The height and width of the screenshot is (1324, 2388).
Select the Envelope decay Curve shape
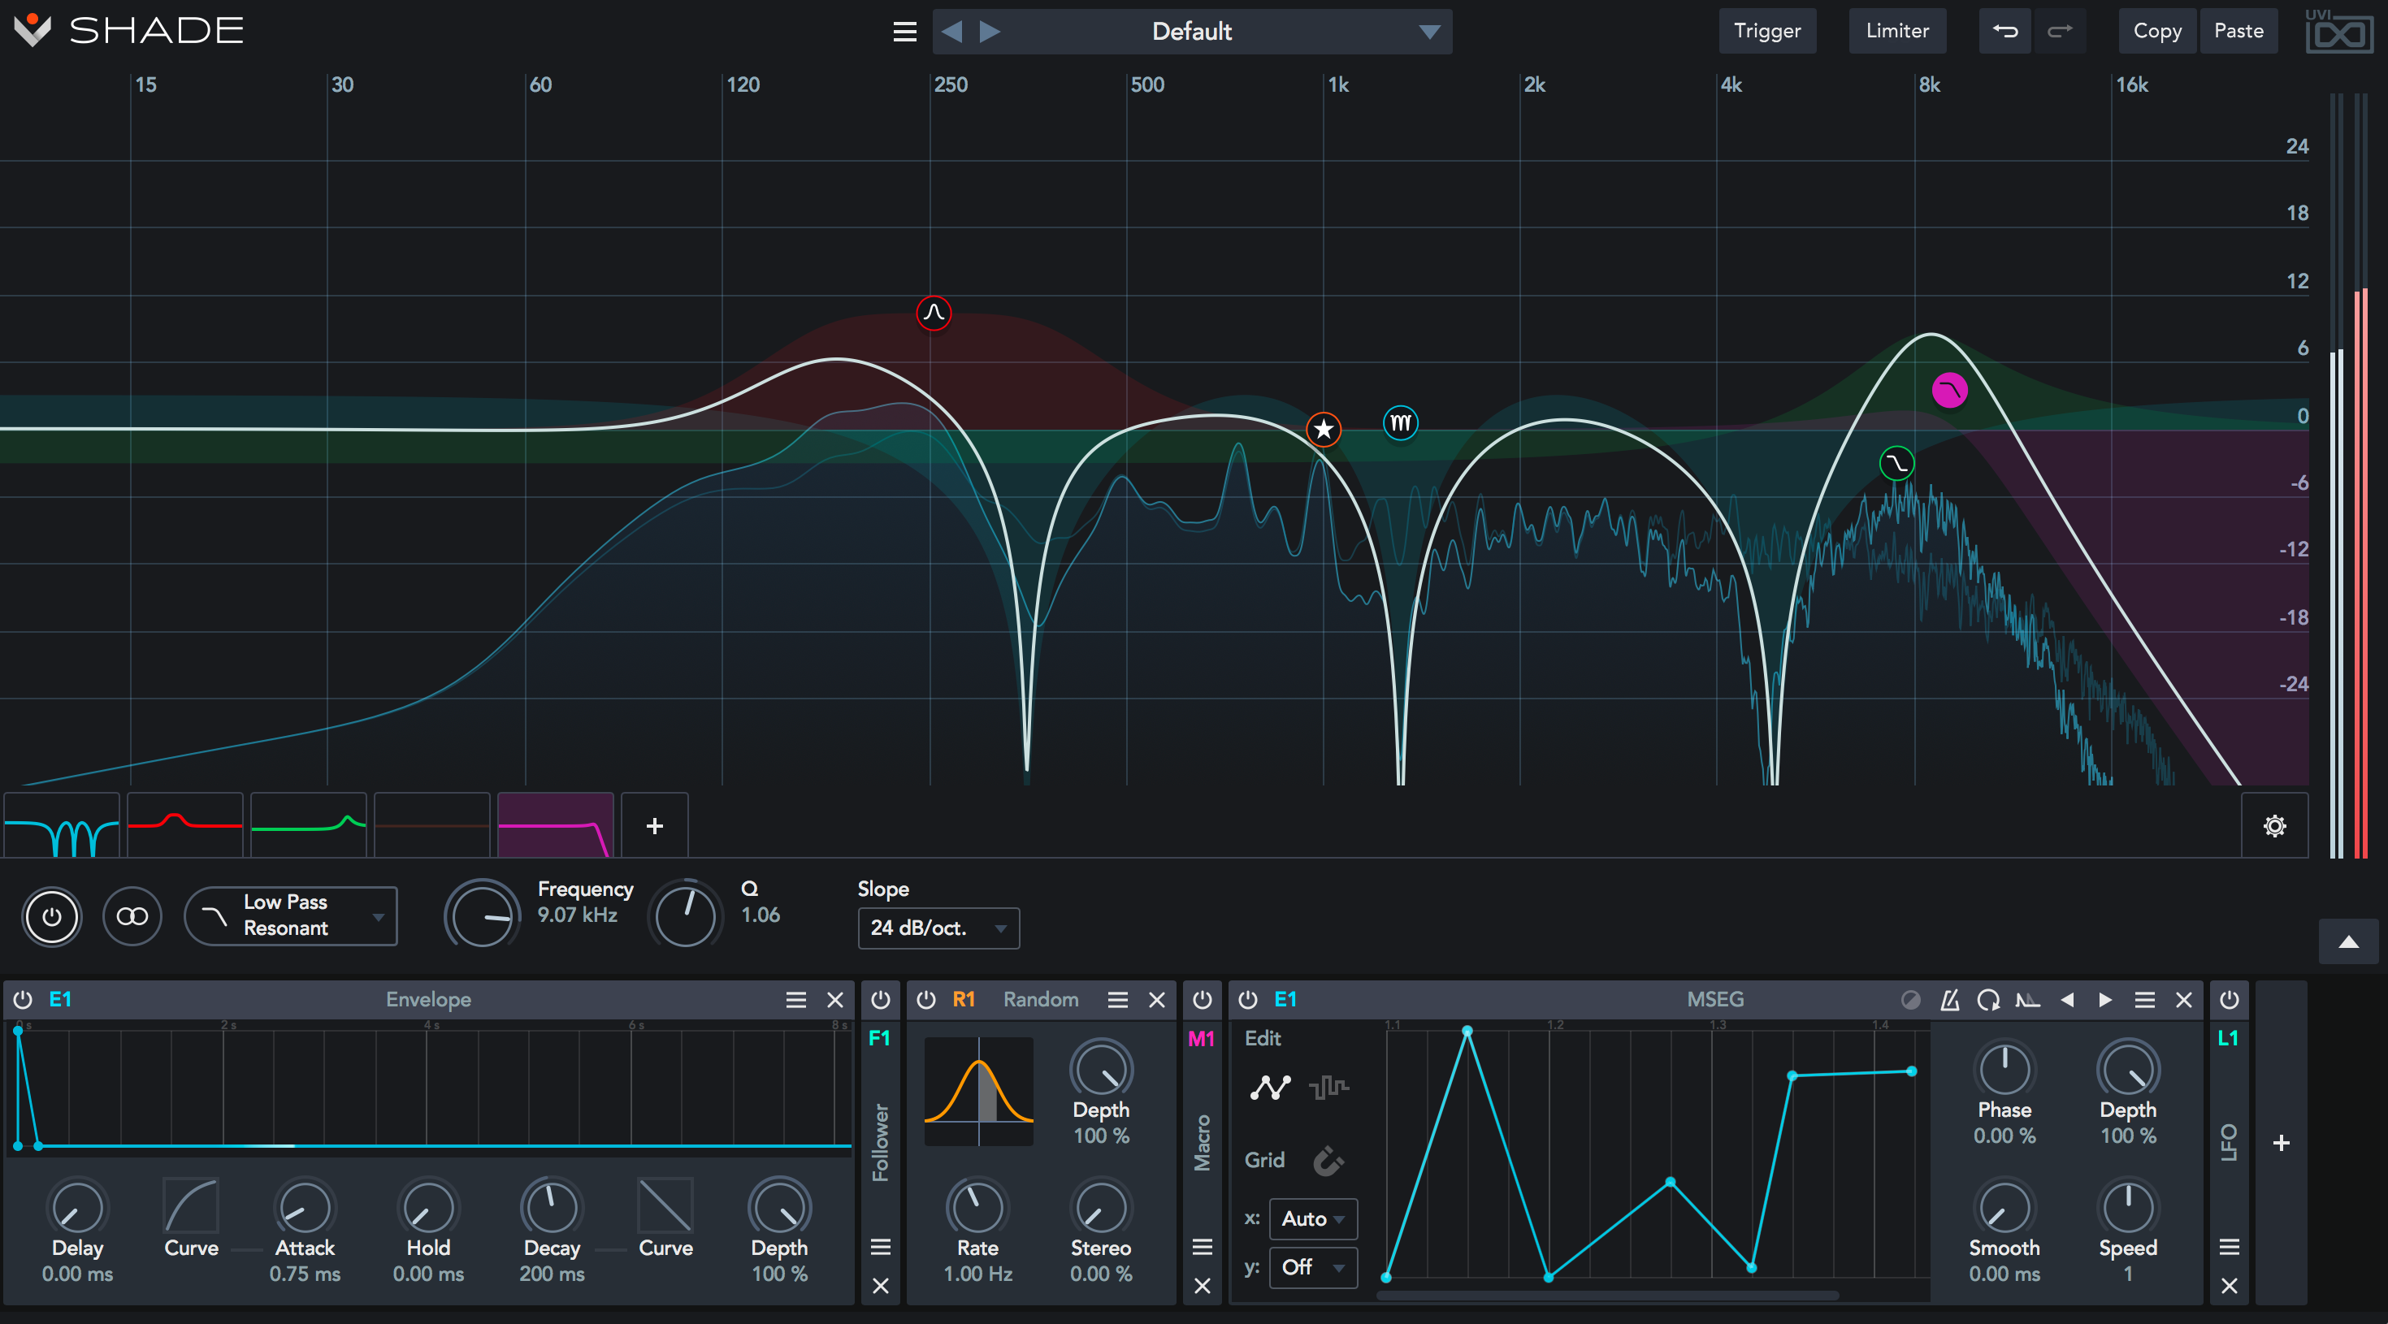(665, 1206)
